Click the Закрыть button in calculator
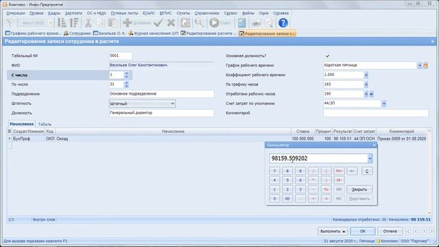This screenshot has height=247, width=439. 359,189
